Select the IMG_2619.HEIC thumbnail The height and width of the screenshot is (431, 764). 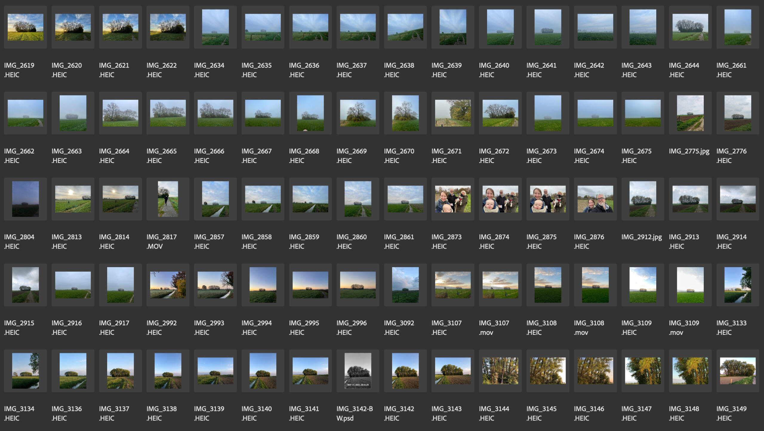(x=25, y=27)
